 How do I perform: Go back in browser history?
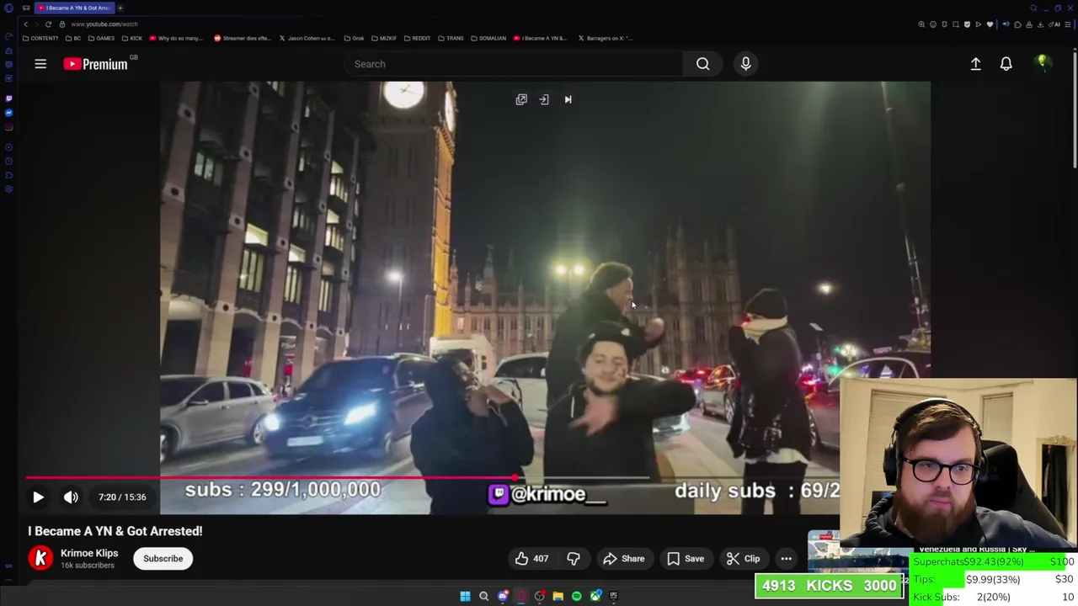[x=25, y=24]
